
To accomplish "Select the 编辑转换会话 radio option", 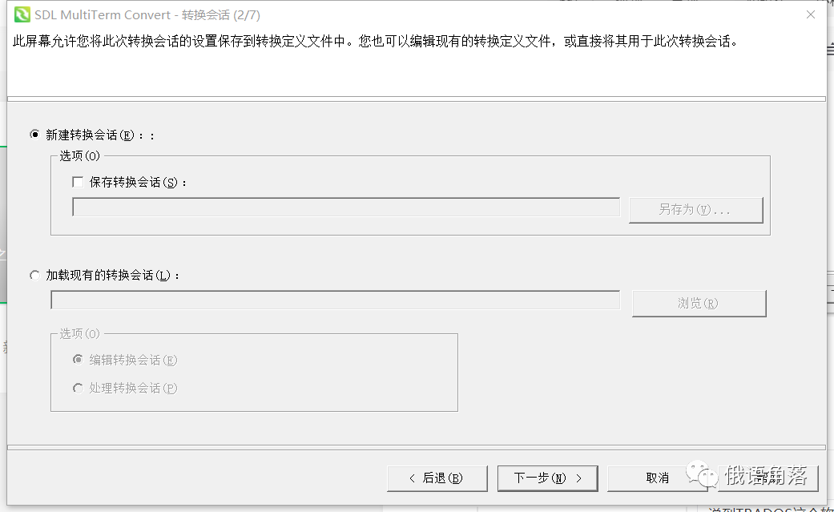I will tap(78, 360).
